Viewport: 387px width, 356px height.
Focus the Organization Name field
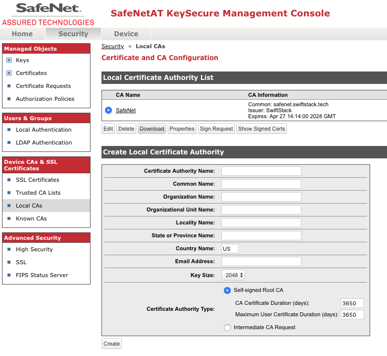(261, 197)
